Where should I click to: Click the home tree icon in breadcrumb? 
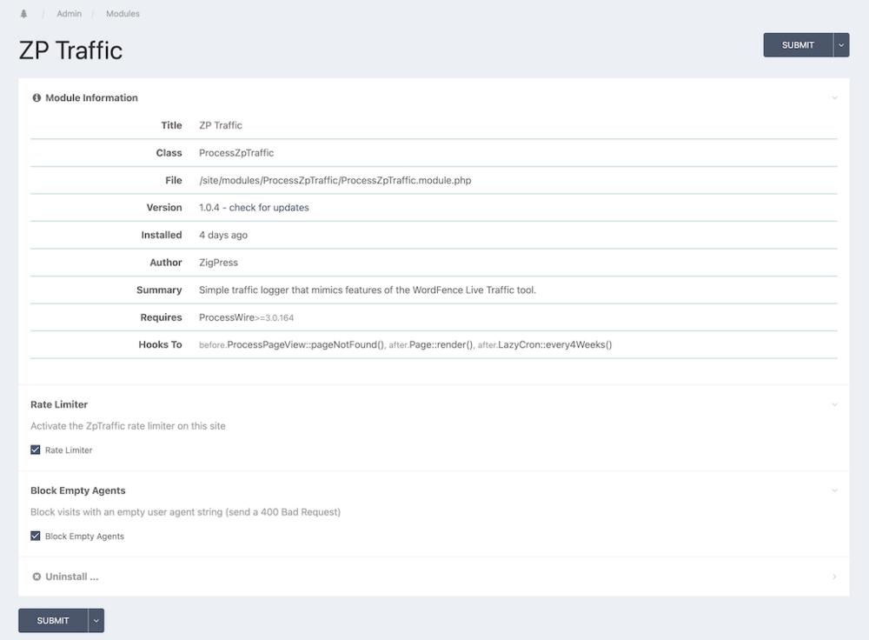pos(23,14)
